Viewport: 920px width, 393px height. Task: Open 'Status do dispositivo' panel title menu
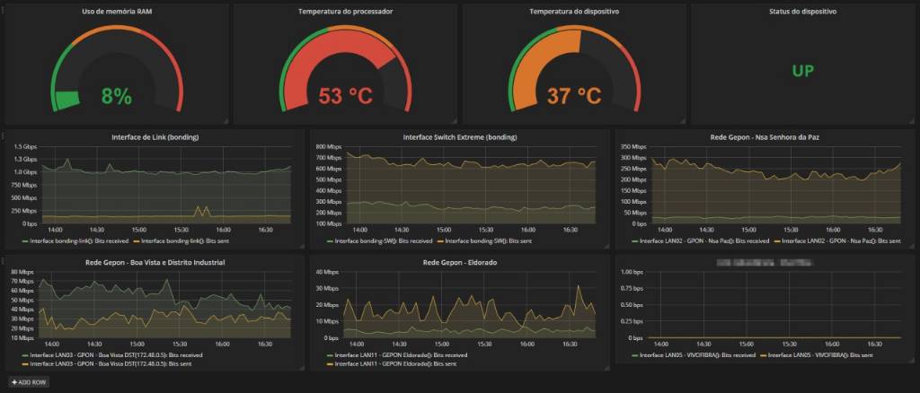click(802, 11)
